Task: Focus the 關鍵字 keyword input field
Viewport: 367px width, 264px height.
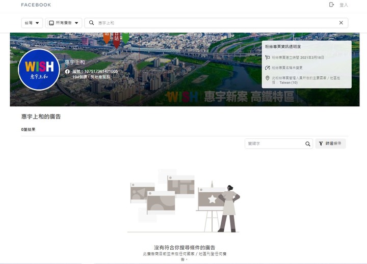Action: (279, 143)
